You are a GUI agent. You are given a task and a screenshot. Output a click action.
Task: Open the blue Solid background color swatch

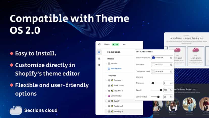[153, 58]
